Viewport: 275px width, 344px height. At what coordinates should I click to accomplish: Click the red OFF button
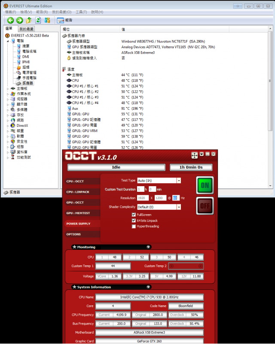coord(205,206)
